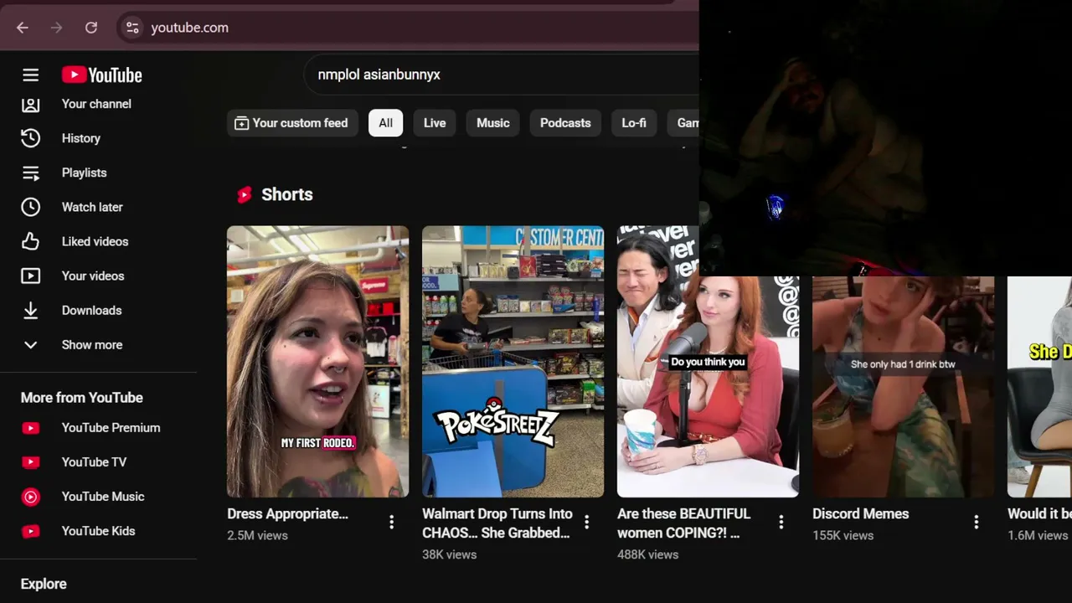Open Your channel icon in sidebar
This screenshot has width=1072, height=603.
click(x=30, y=104)
